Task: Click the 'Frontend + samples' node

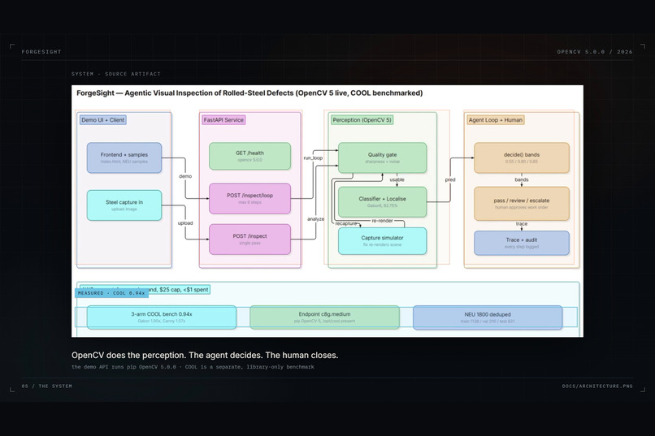Action: click(x=124, y=158)
